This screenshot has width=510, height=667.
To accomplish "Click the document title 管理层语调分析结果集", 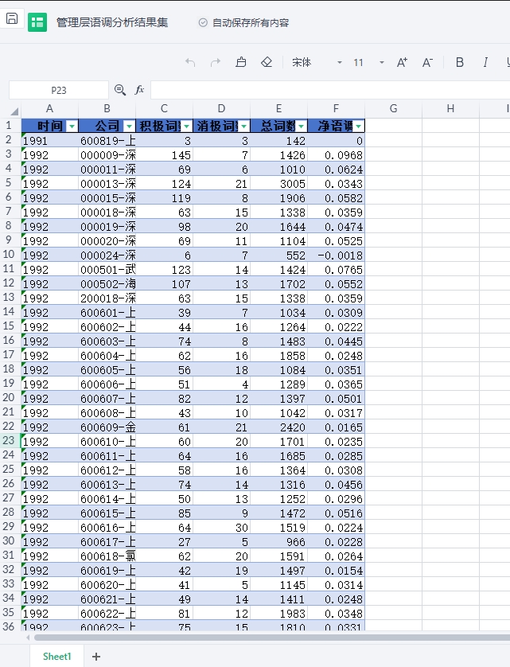I will (x=112, y=22).
